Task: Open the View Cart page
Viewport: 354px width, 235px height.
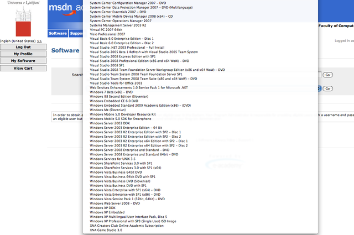Action: (23, 68)
